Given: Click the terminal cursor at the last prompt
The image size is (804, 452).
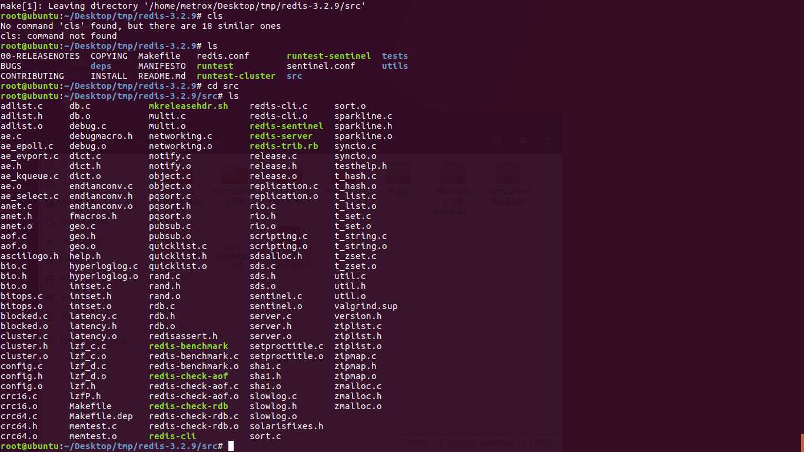Looking at the screenshot, I should pyautogui.click(x=231, y=446).
